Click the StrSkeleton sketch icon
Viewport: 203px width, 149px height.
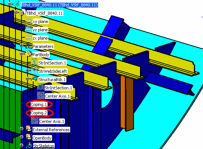[x=29, y=146]
